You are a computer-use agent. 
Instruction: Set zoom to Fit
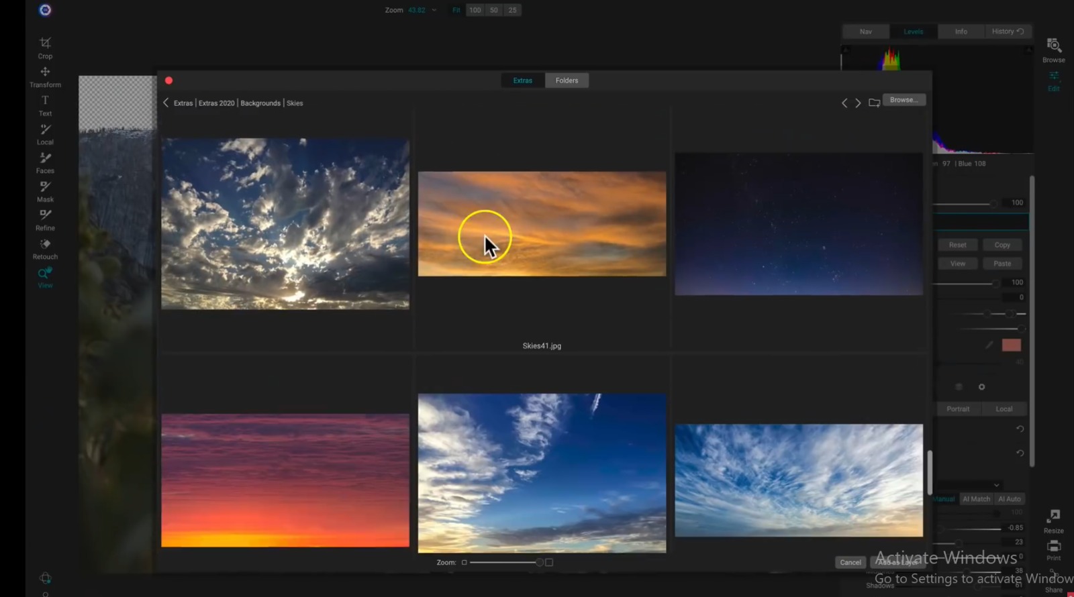point(456,10)
